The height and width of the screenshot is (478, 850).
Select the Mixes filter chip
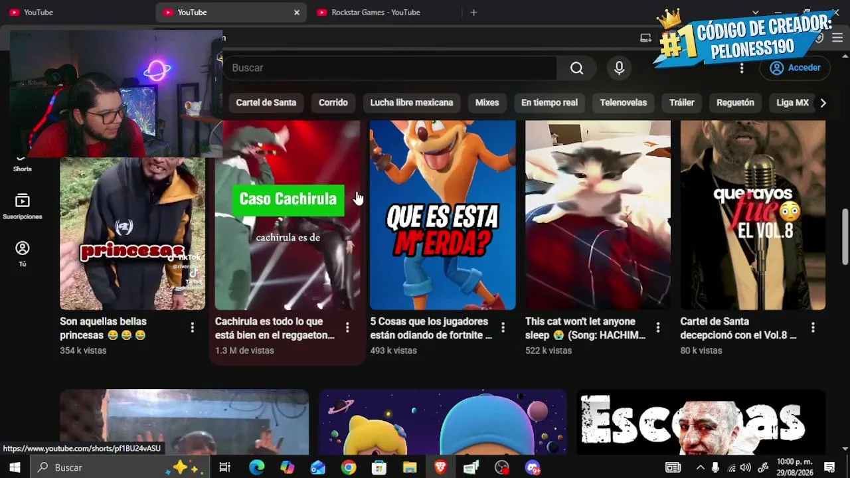click(x=487, y=103)
